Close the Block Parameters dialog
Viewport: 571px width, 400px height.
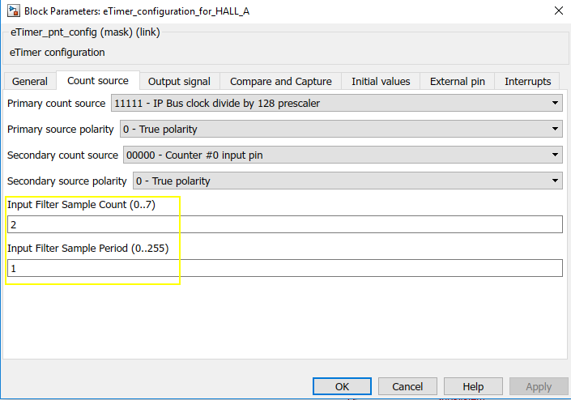pos(557,11)
